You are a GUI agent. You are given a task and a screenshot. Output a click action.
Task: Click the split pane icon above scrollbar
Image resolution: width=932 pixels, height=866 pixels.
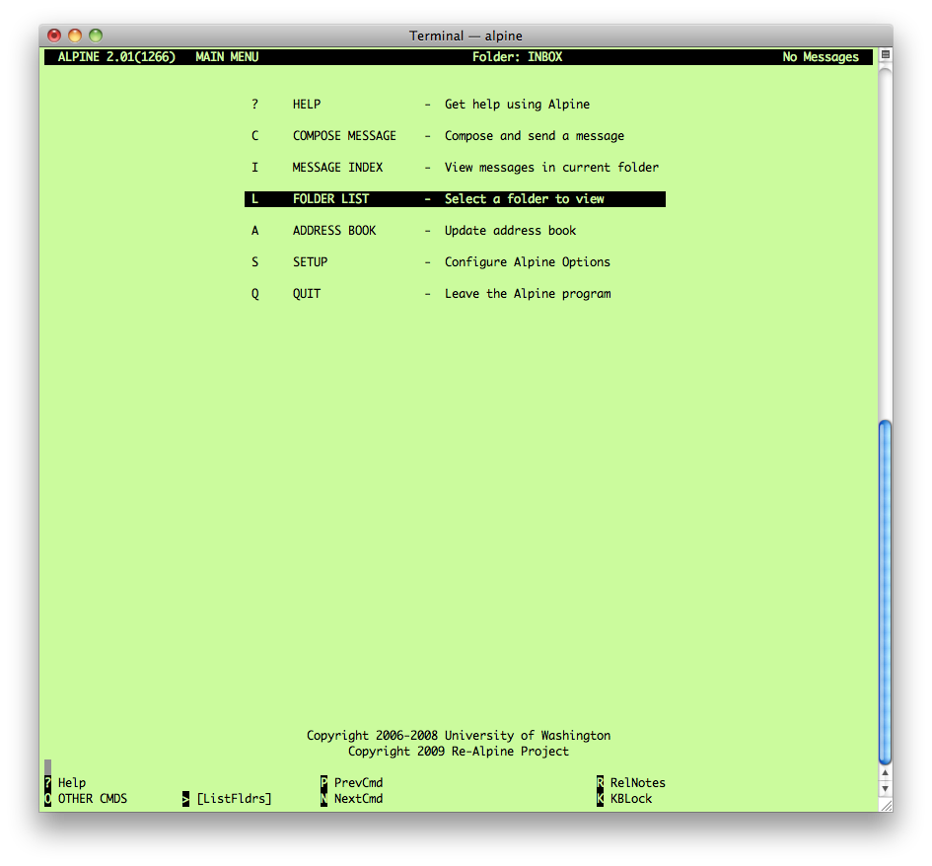click(x=885, y=54)
